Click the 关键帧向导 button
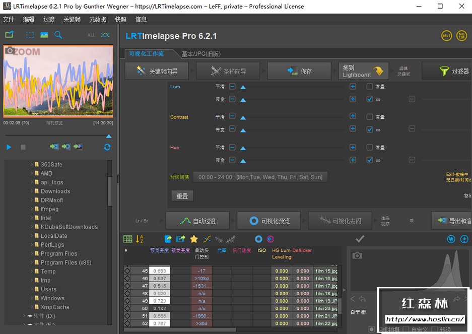472x334 pixels. 157,71
